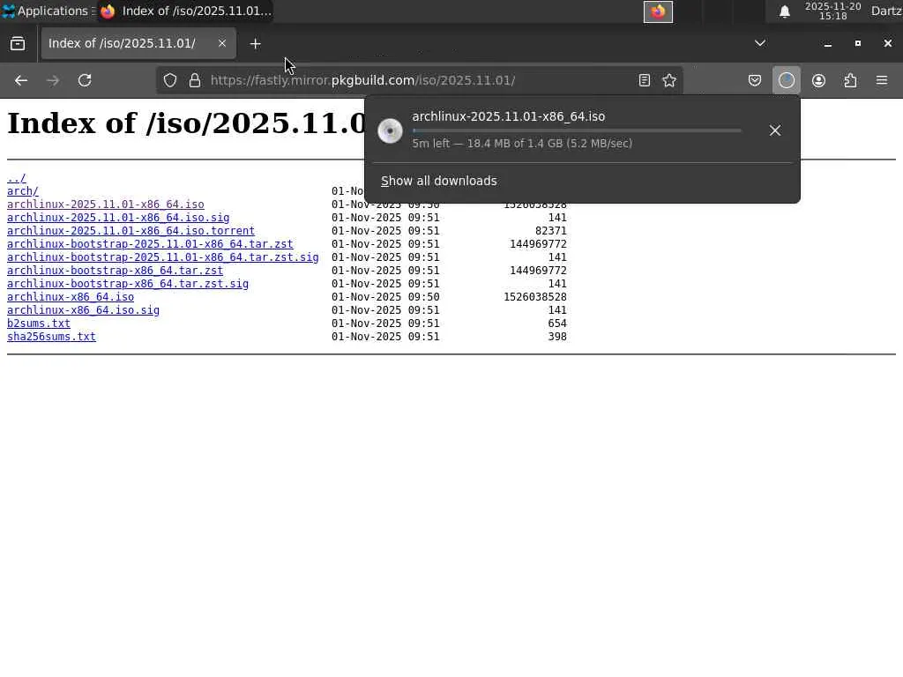Open the Pocket save icon
This screenshot has height=677, width=903.
(x=755, y=80)
